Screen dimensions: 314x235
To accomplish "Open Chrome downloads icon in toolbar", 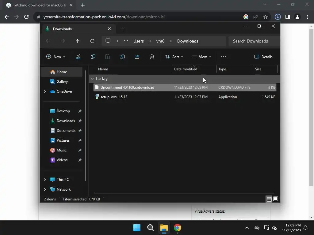I will tap(278, 17).
